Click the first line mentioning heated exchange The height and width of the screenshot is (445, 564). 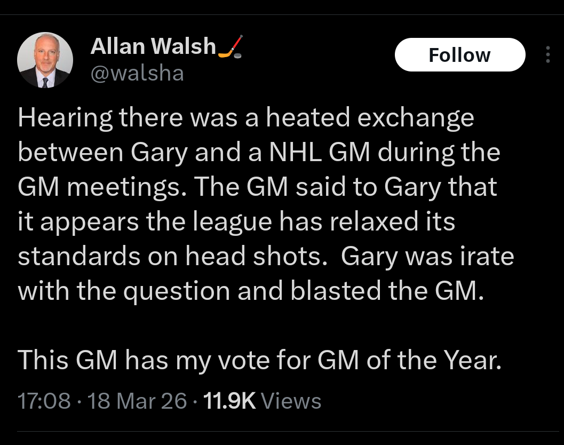click(x=246, y=118)
